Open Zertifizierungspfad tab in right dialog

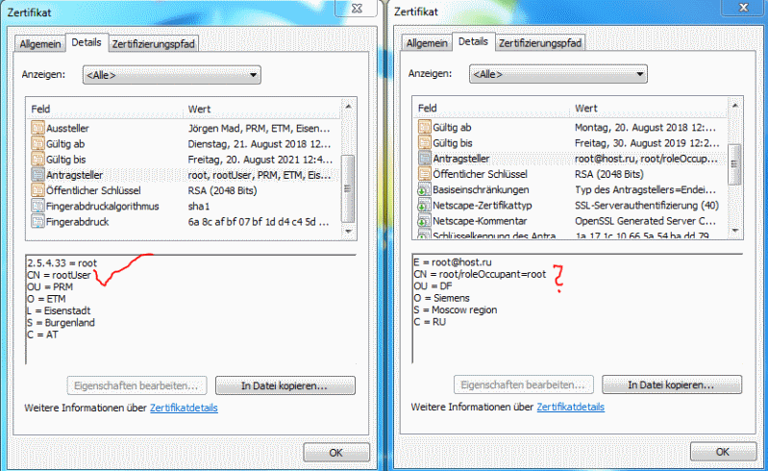(x=540, y=42)
